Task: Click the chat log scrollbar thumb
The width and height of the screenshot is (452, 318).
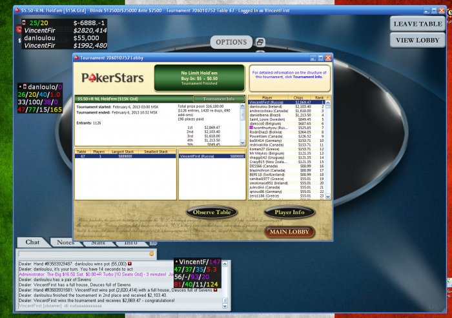Action: pyautogui.click(x=225, y=301)
